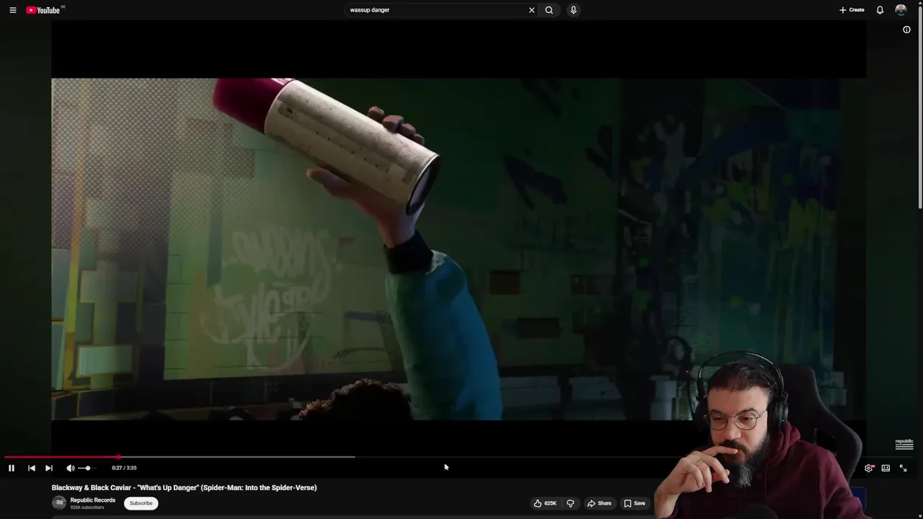Image resolution: width=923 pixels, height=519 pixels.
Task: Open account avatar menu
Action: point(901,10)
